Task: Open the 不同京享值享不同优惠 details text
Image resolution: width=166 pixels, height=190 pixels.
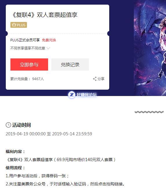Action: [28, 48]
